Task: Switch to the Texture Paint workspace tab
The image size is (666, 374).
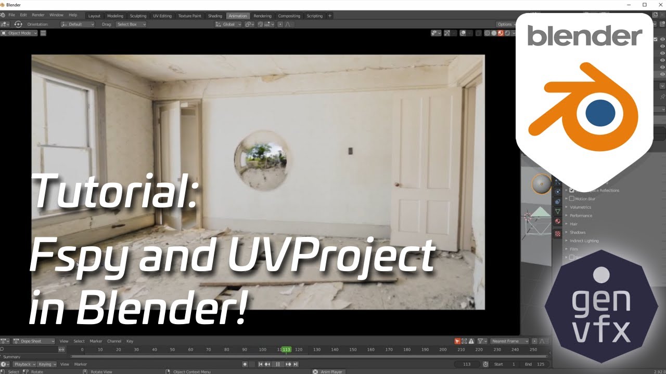Action: pos(189,16)
